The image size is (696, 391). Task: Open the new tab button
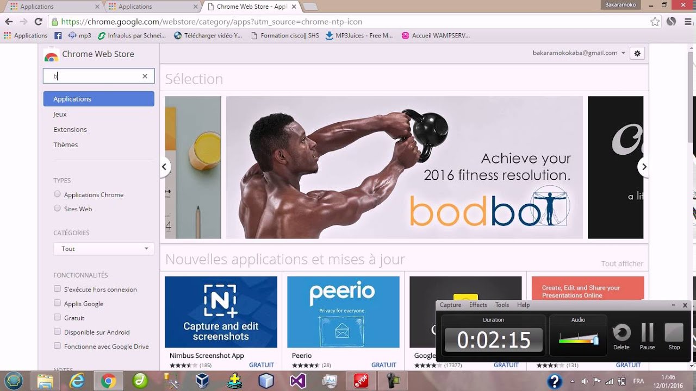point(309,7)
